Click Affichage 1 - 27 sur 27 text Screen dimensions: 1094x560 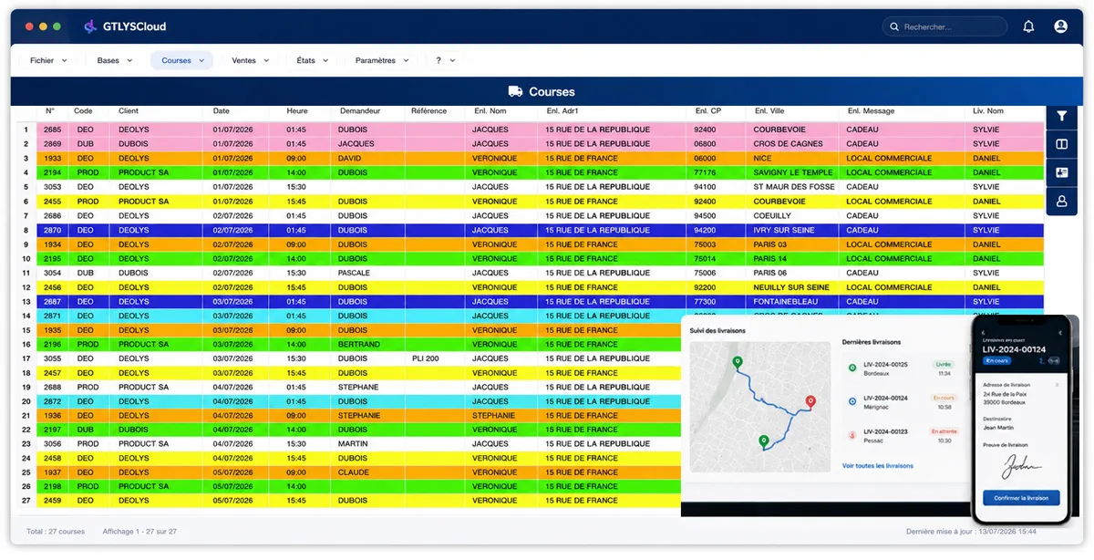139,531
